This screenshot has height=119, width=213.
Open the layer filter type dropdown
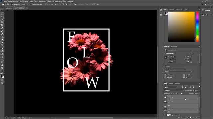click(x=171, y=87)
